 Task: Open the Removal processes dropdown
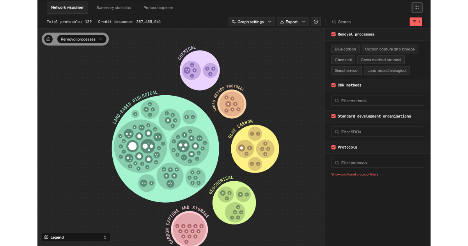(x=82, y=39)
